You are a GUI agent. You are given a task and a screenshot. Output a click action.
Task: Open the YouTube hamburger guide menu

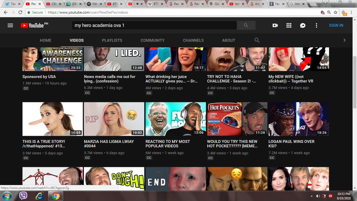[10, 25]
